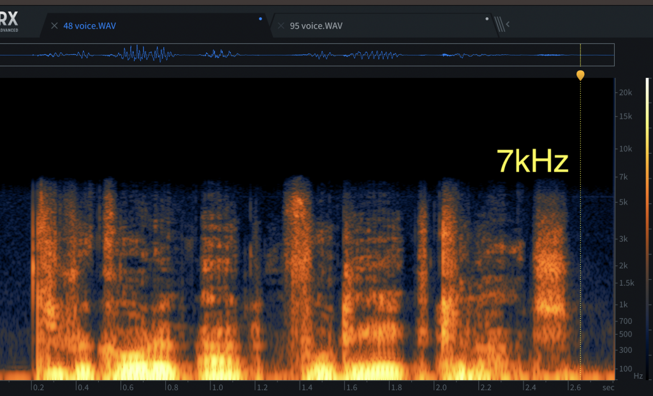Close the 95 voice.WAV tab
653x396 pixels.
tap(281, 26)
